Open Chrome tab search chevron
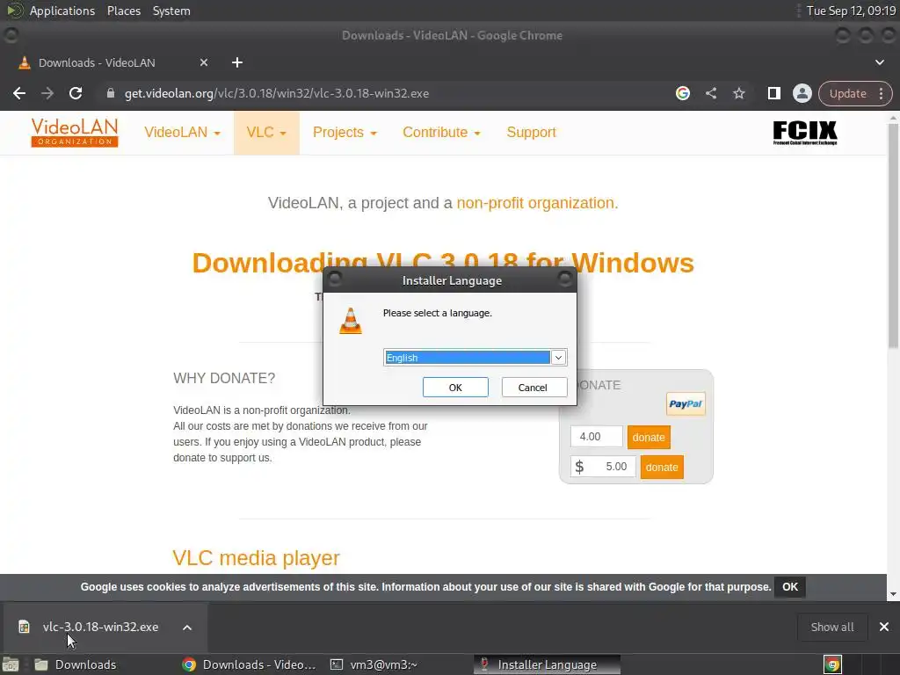The height and width of the screenshot is (675, 900). (879, 62)
